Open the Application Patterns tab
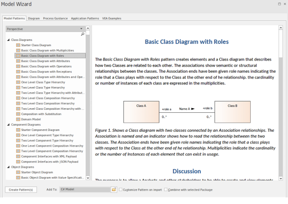The image size is (288, 204). click(x=85, y=18)
